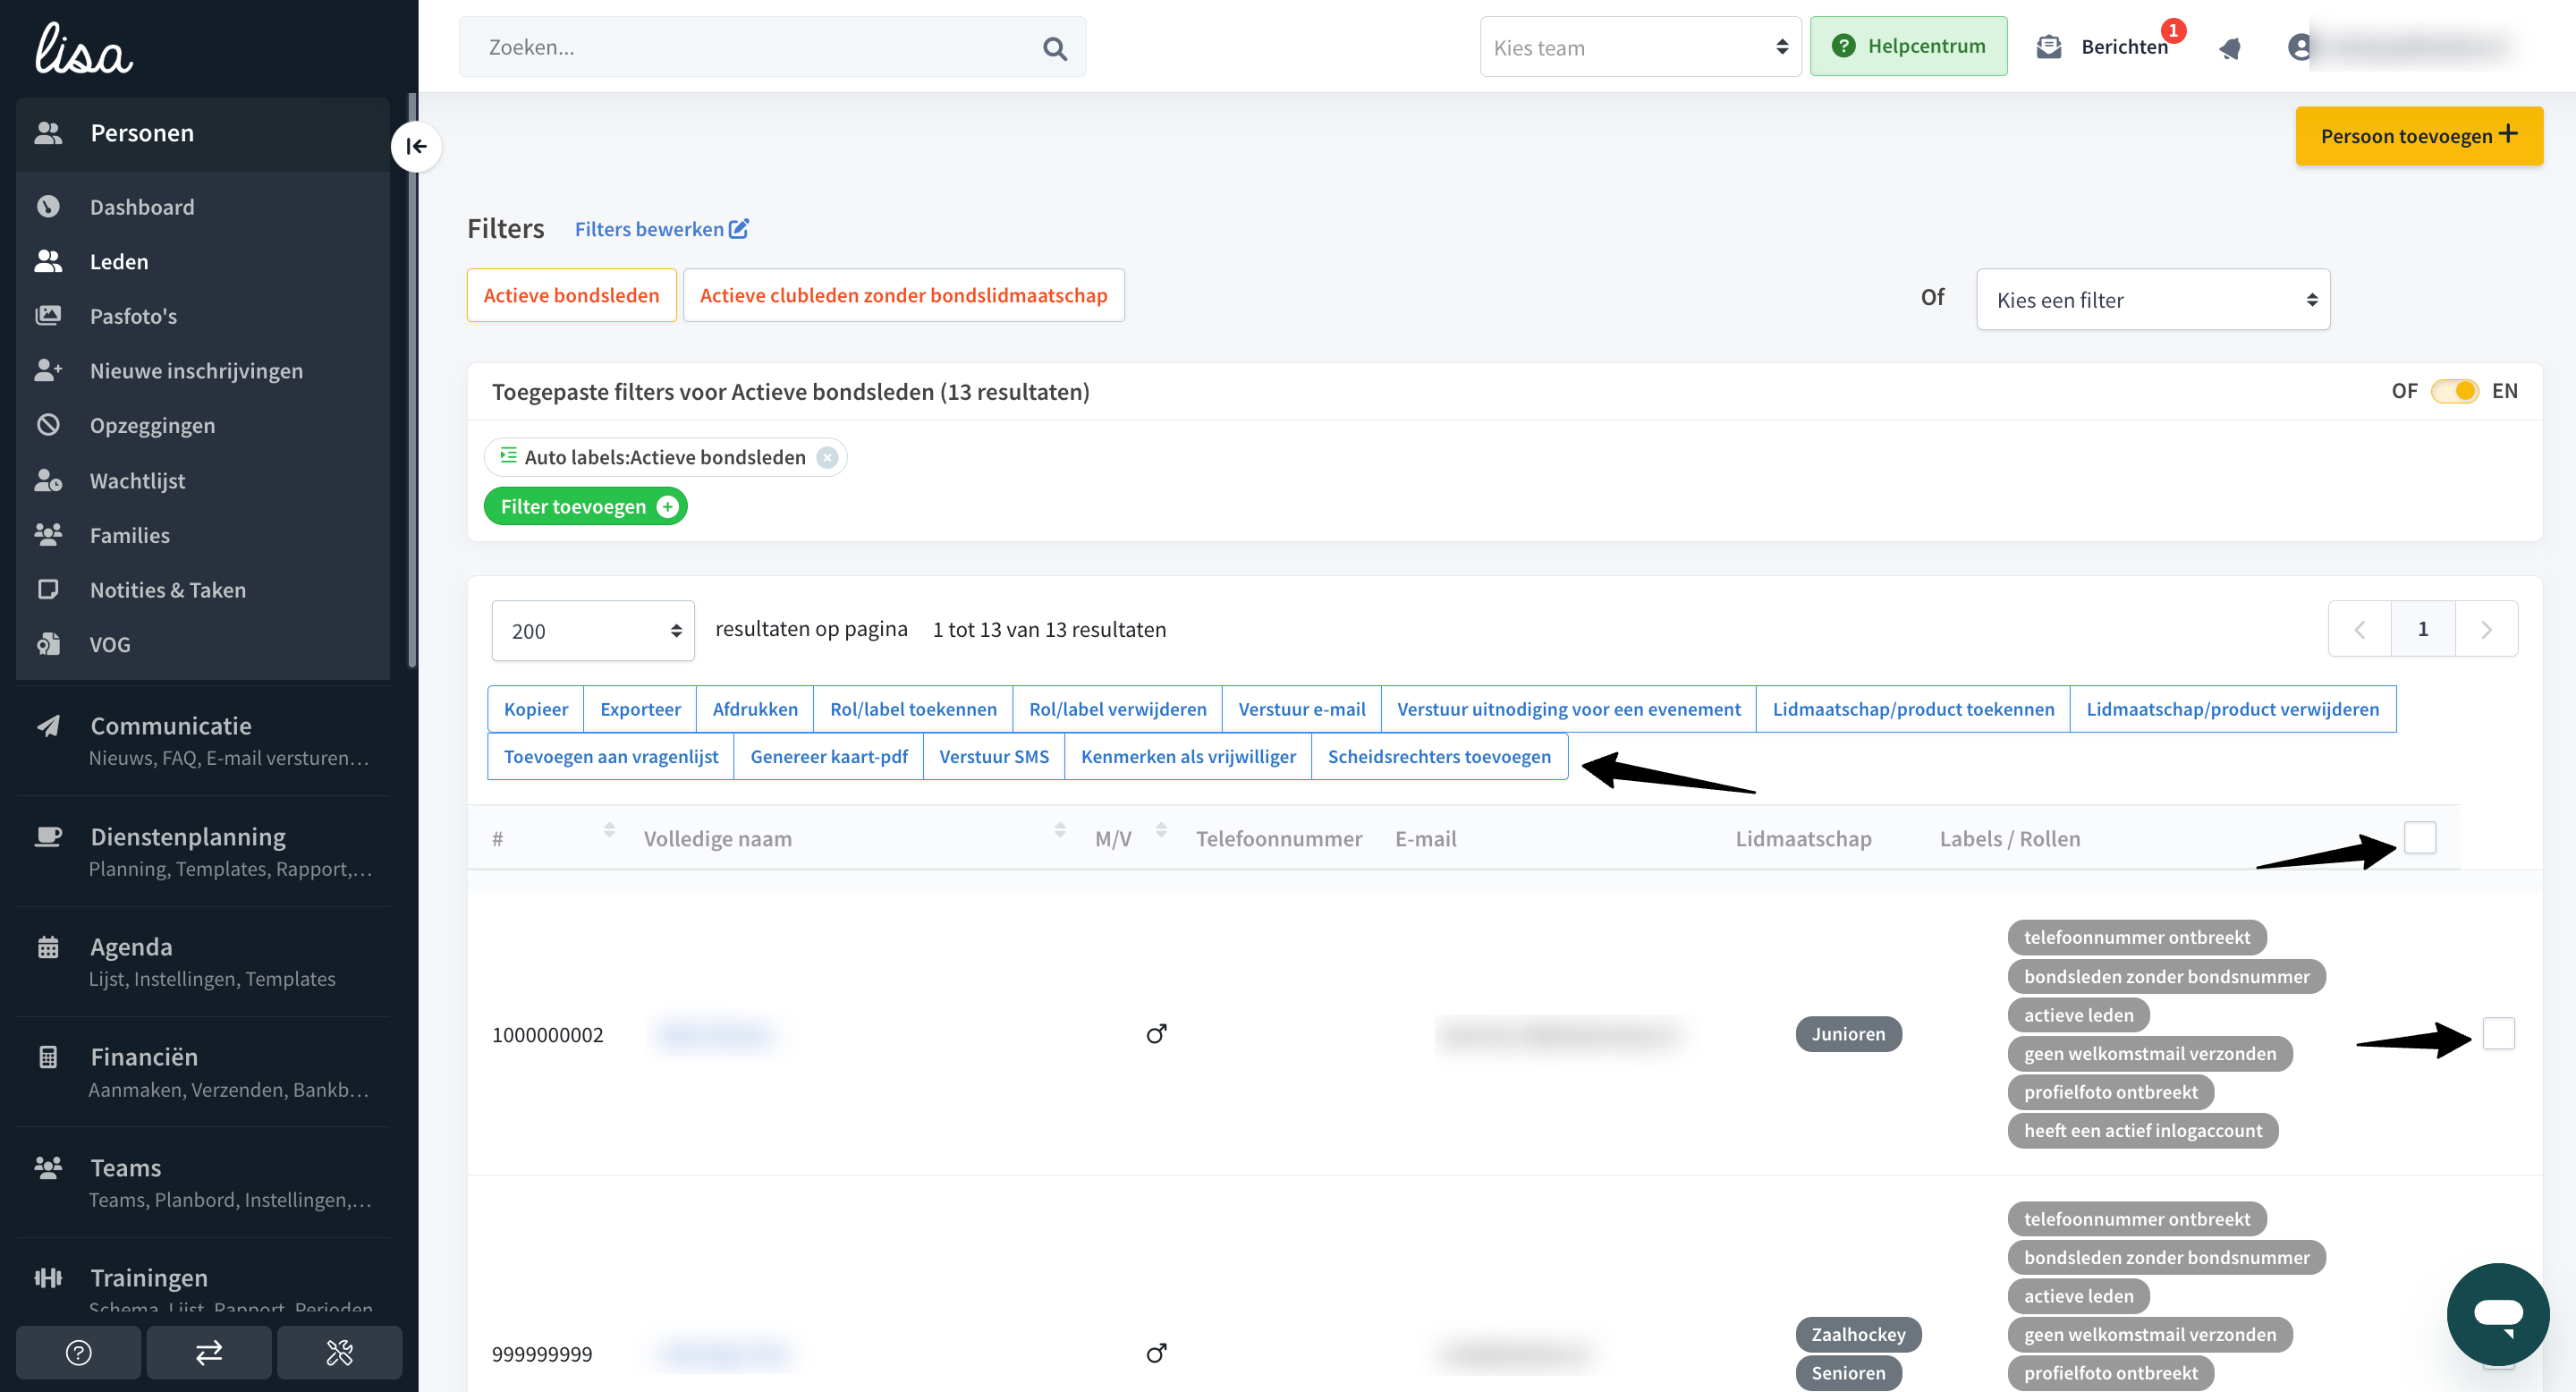
Task: Open the user profile avatar icon
Action: tap(2300, 47)
